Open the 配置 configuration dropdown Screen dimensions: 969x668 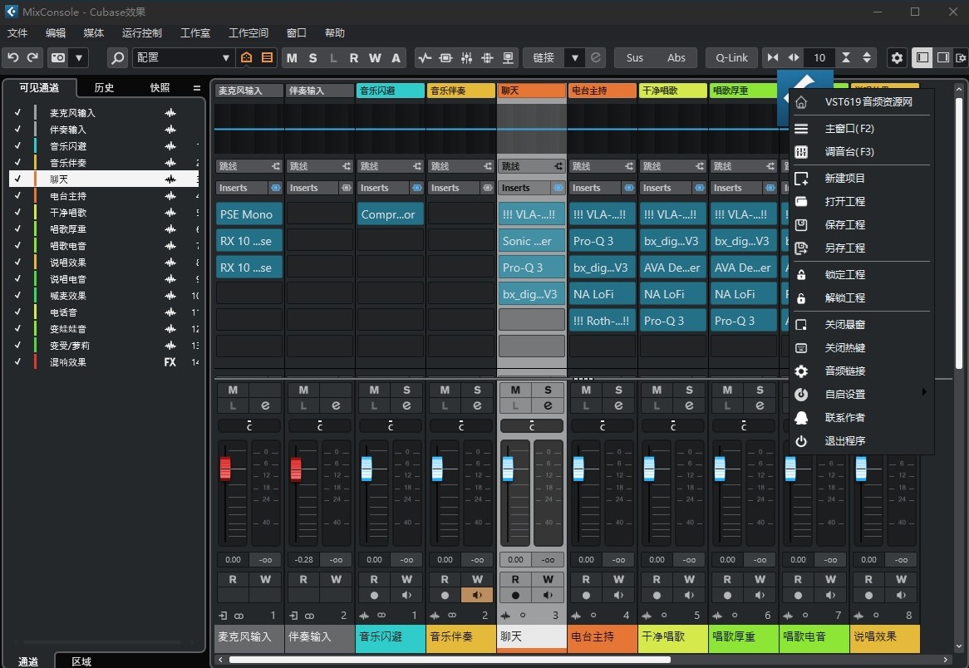point(183,57)
